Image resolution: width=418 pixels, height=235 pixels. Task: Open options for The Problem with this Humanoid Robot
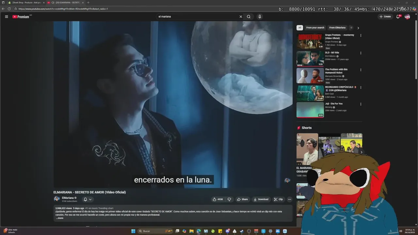[x=361, y=70]
